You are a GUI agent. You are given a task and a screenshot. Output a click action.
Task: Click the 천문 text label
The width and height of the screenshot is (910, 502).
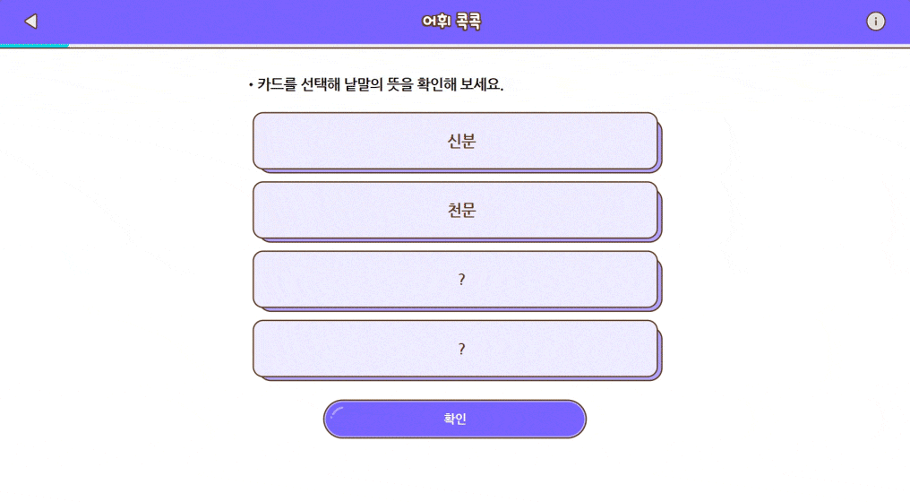[461, 211]
